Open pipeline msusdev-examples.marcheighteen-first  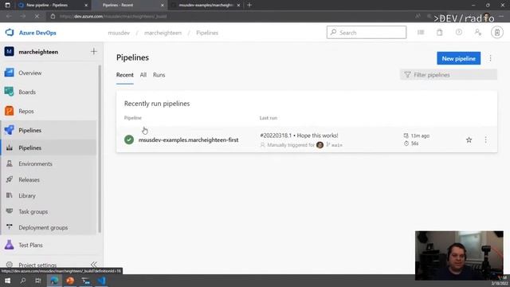tap(188, 140)
